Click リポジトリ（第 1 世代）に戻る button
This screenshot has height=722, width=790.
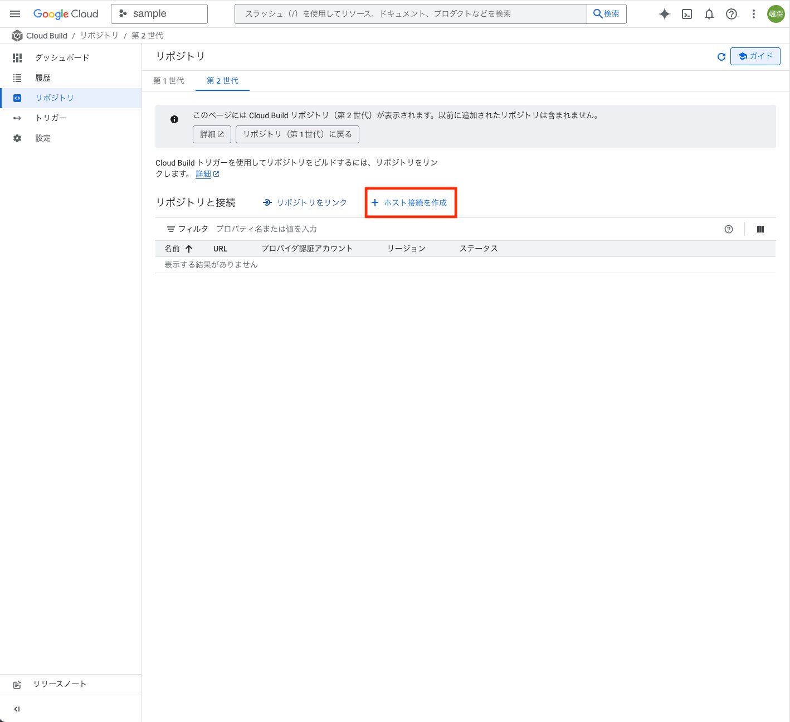coord(298,134)
